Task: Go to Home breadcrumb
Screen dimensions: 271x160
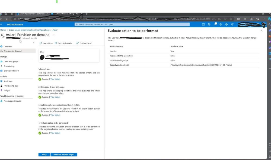Action: [3, 30]
